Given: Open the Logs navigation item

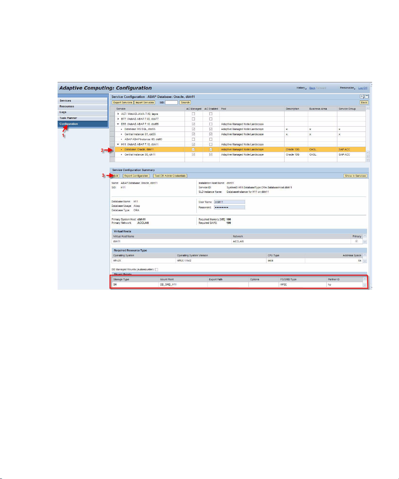Looking at the screenshot, I should pos(83,112).
